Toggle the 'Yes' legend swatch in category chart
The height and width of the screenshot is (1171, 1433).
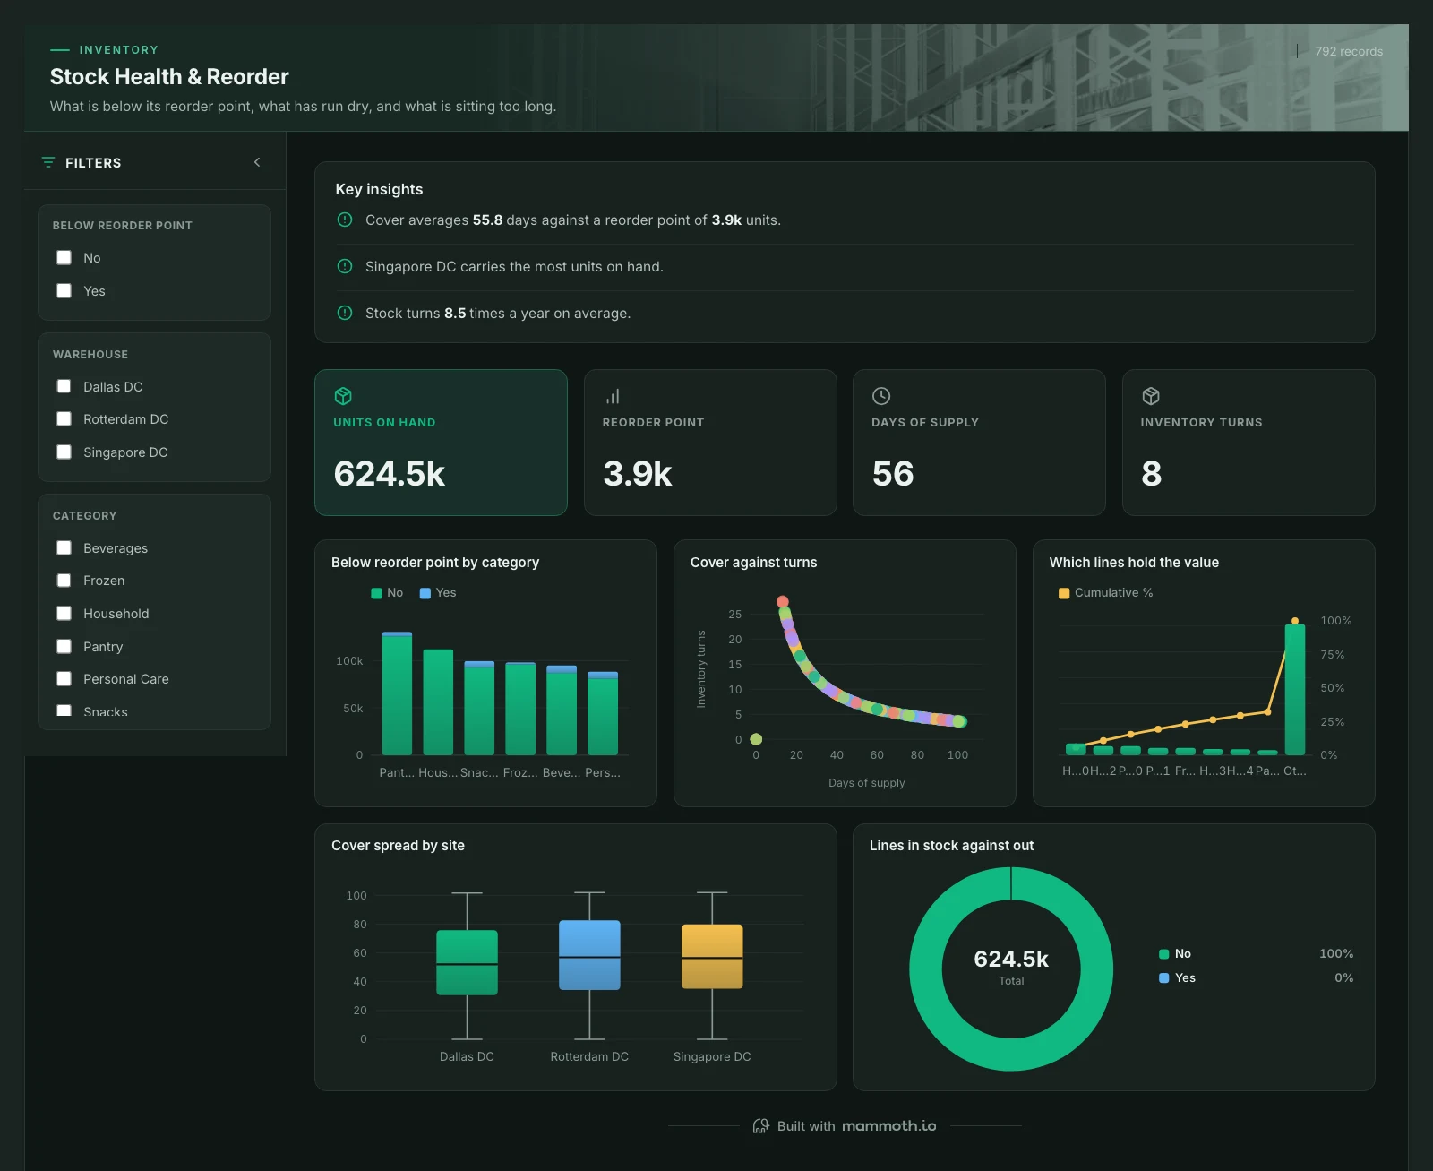click(x=425, y=593)
